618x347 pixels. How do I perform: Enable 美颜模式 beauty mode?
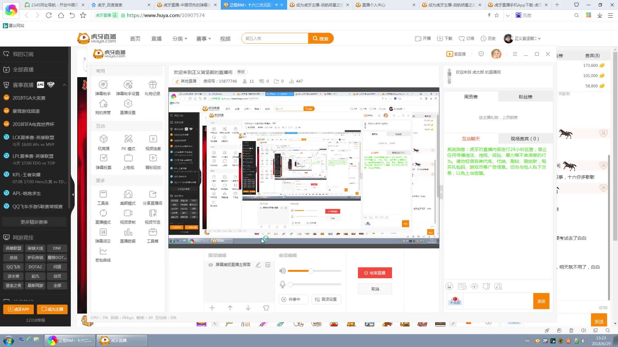128,197
